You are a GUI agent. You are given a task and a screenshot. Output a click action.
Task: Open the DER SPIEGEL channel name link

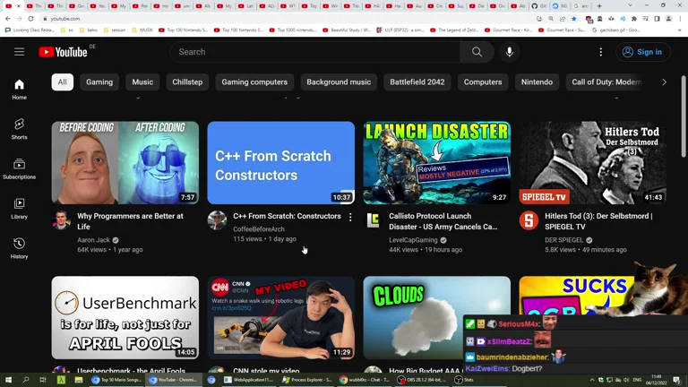pyautogui.click(x=563, y=240)
